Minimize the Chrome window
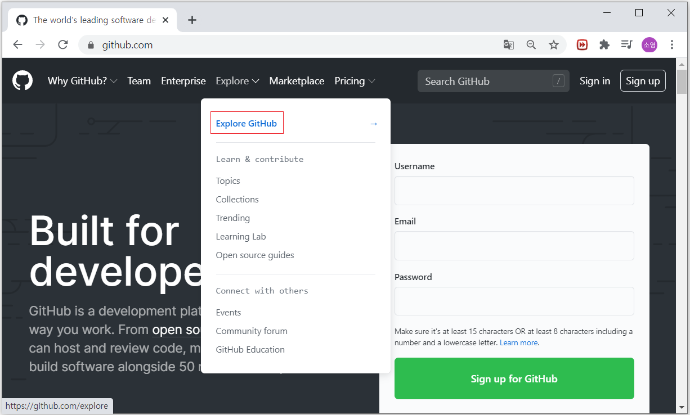690x415 pixels. point(607,13)
